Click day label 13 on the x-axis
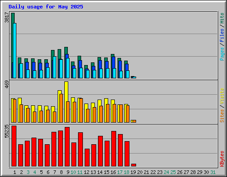This screenshot has width=227, height=177. (93, 172)
